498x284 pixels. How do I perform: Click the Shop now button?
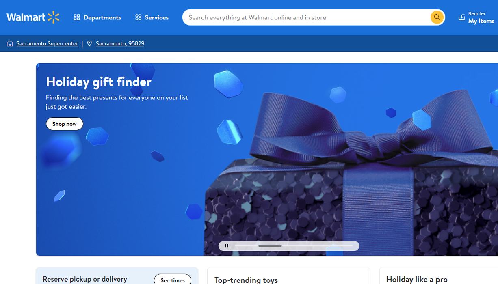[x=65, y=124]
